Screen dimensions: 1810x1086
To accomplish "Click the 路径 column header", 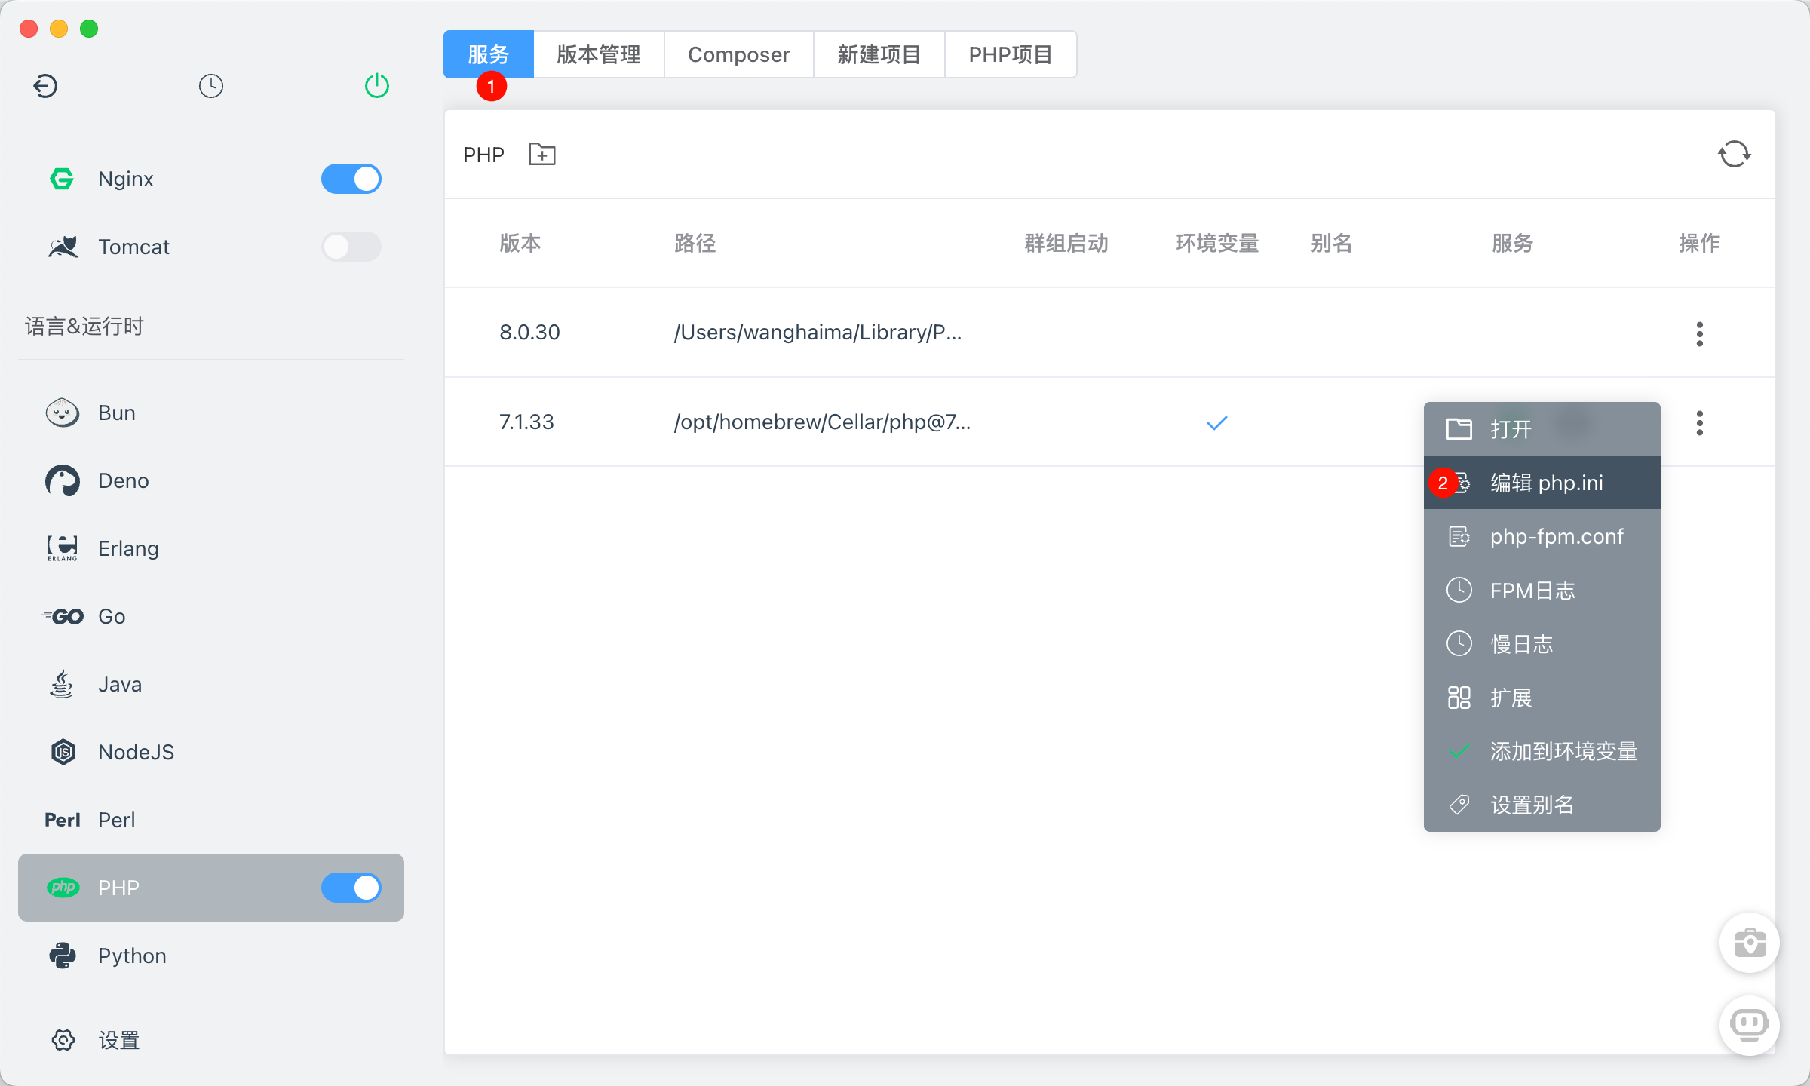I will tap(695, 243).
